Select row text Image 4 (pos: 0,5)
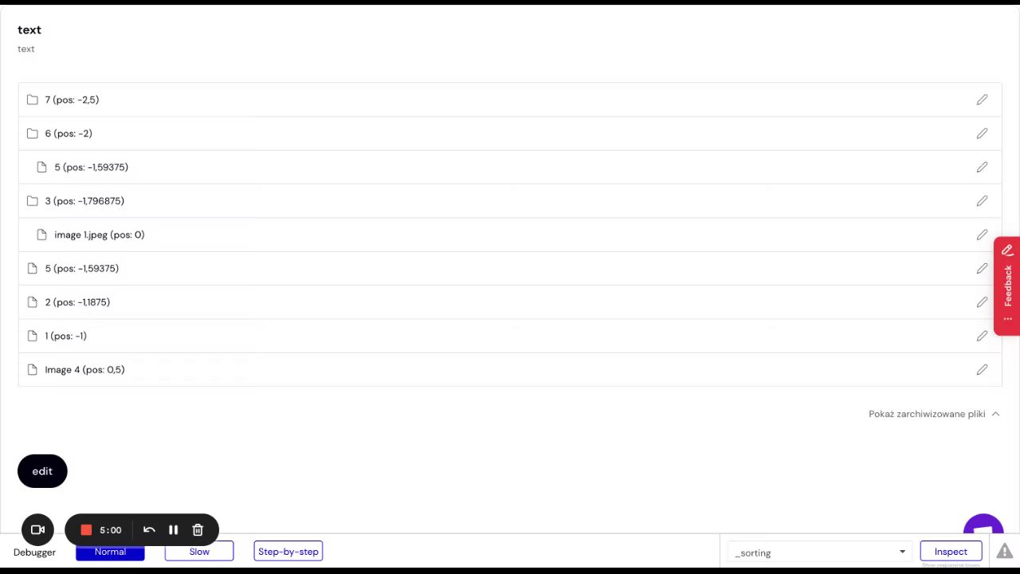The width and height of the screenshot is (1020, 574). [84, 370]
